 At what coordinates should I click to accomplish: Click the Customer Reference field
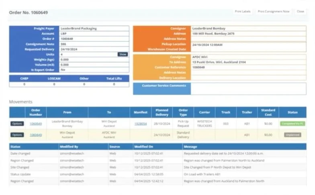coord(248,67)
